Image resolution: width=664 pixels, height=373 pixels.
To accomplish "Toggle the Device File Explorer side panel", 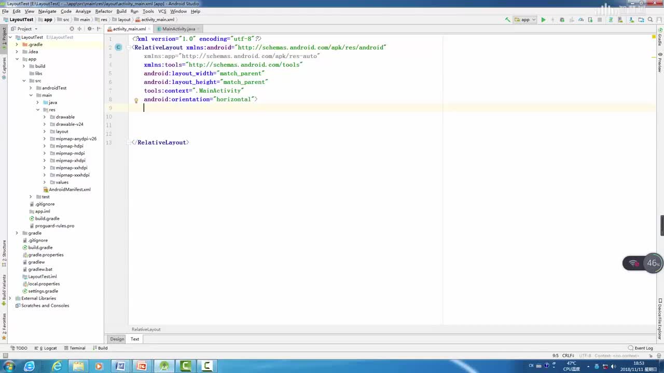I will (x=660, y=319).
